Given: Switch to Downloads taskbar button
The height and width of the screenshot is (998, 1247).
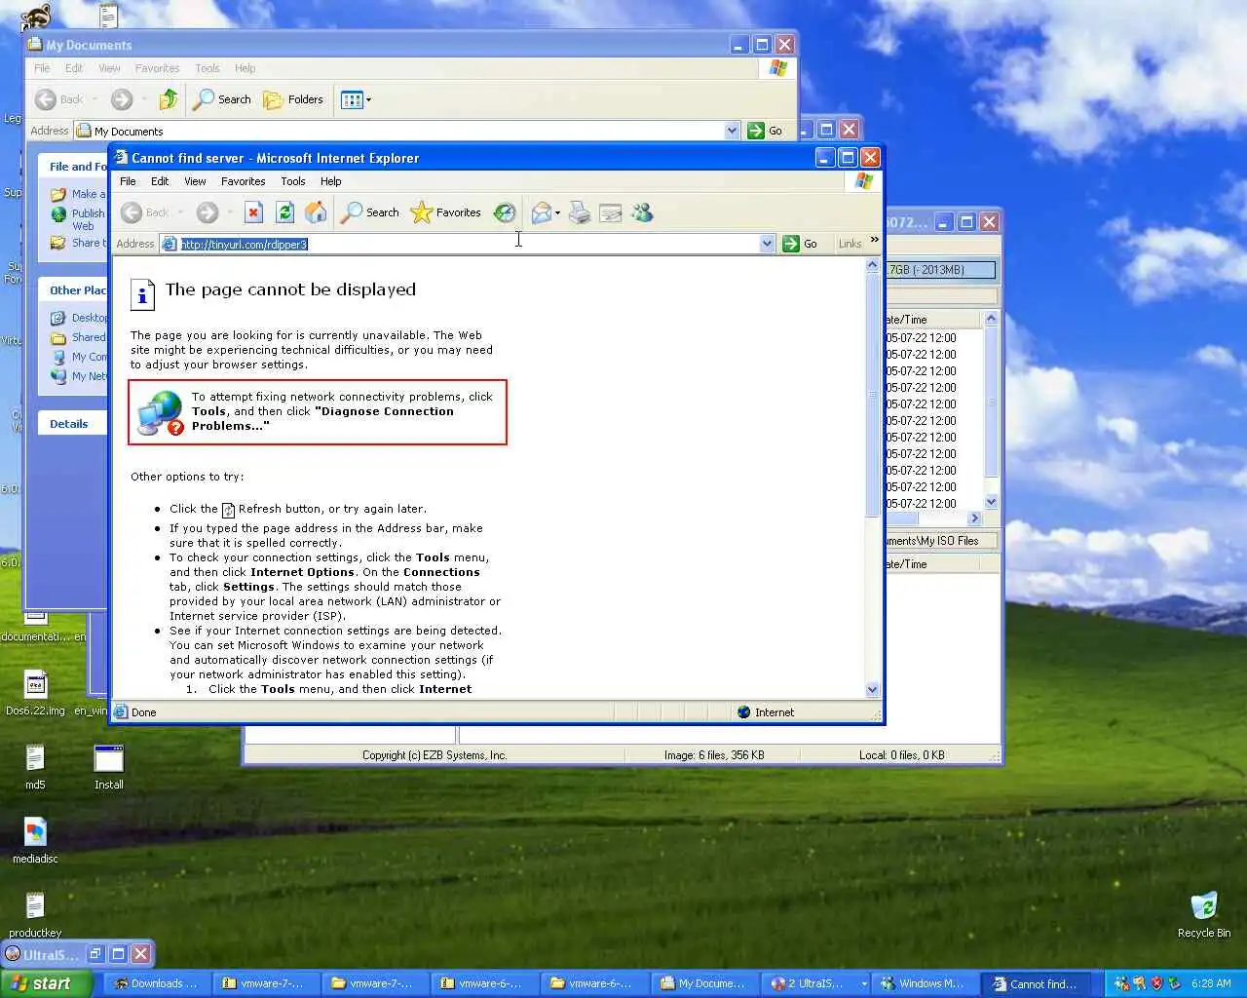Looking at the screenshot, I should point(156,983).
